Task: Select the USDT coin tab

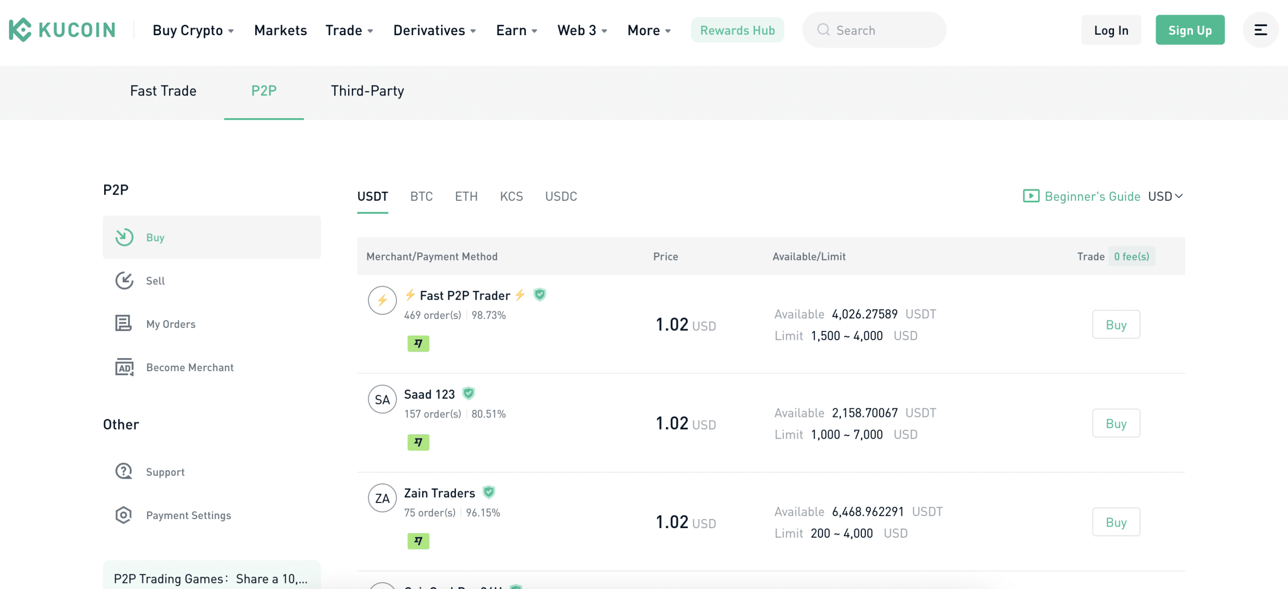Action: pyautogui.click(x=372, y=196)
